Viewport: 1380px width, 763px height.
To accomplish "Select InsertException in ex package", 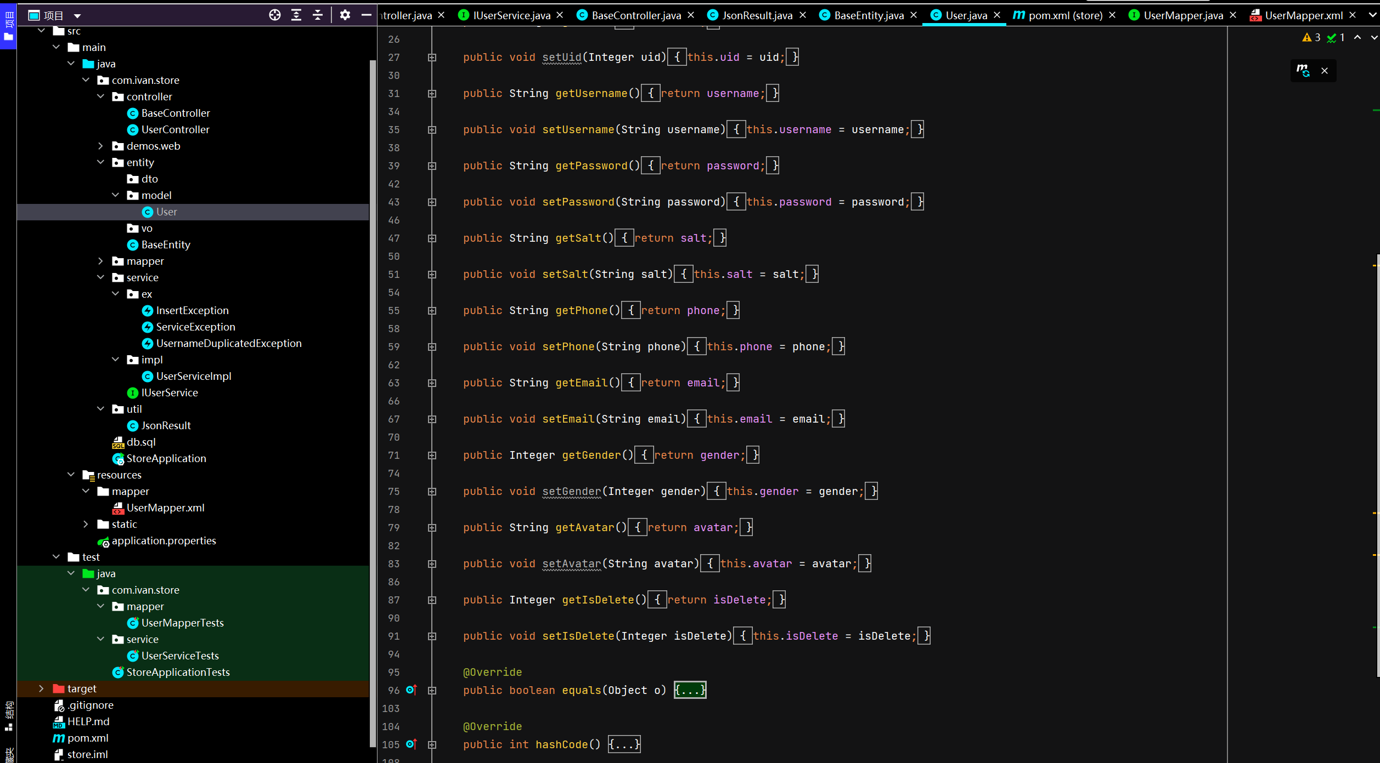I will click(x=192, y=310).
